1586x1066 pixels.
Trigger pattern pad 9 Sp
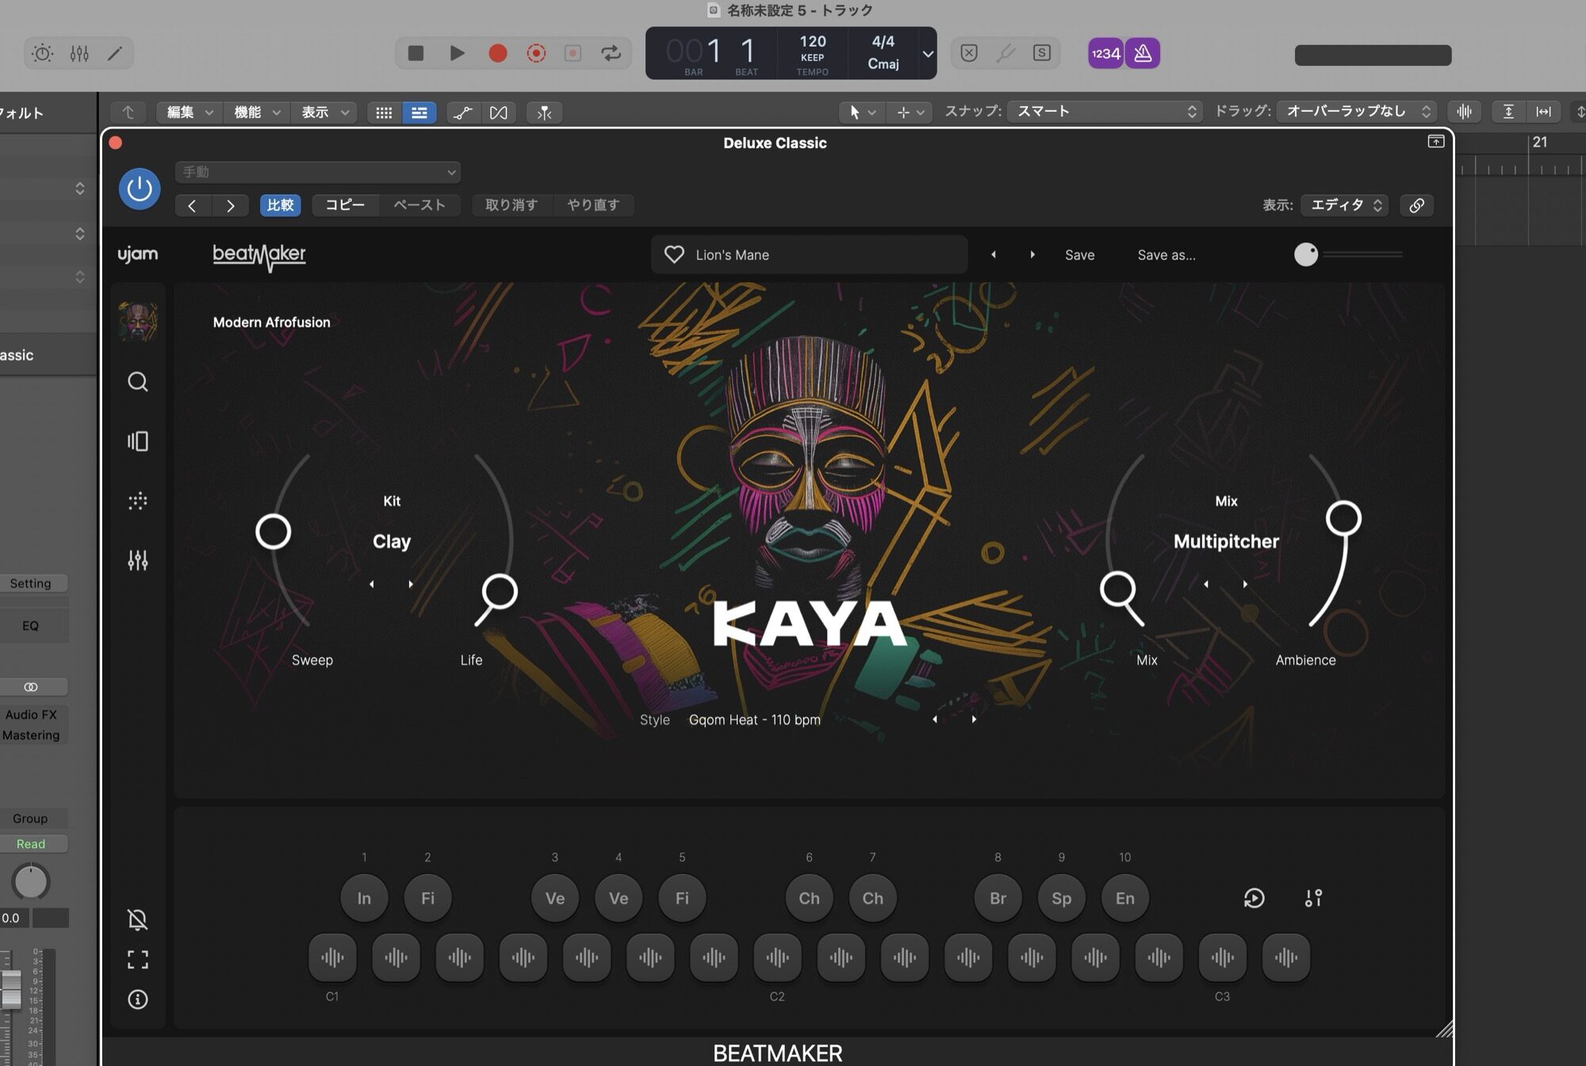coord(1061,898)
